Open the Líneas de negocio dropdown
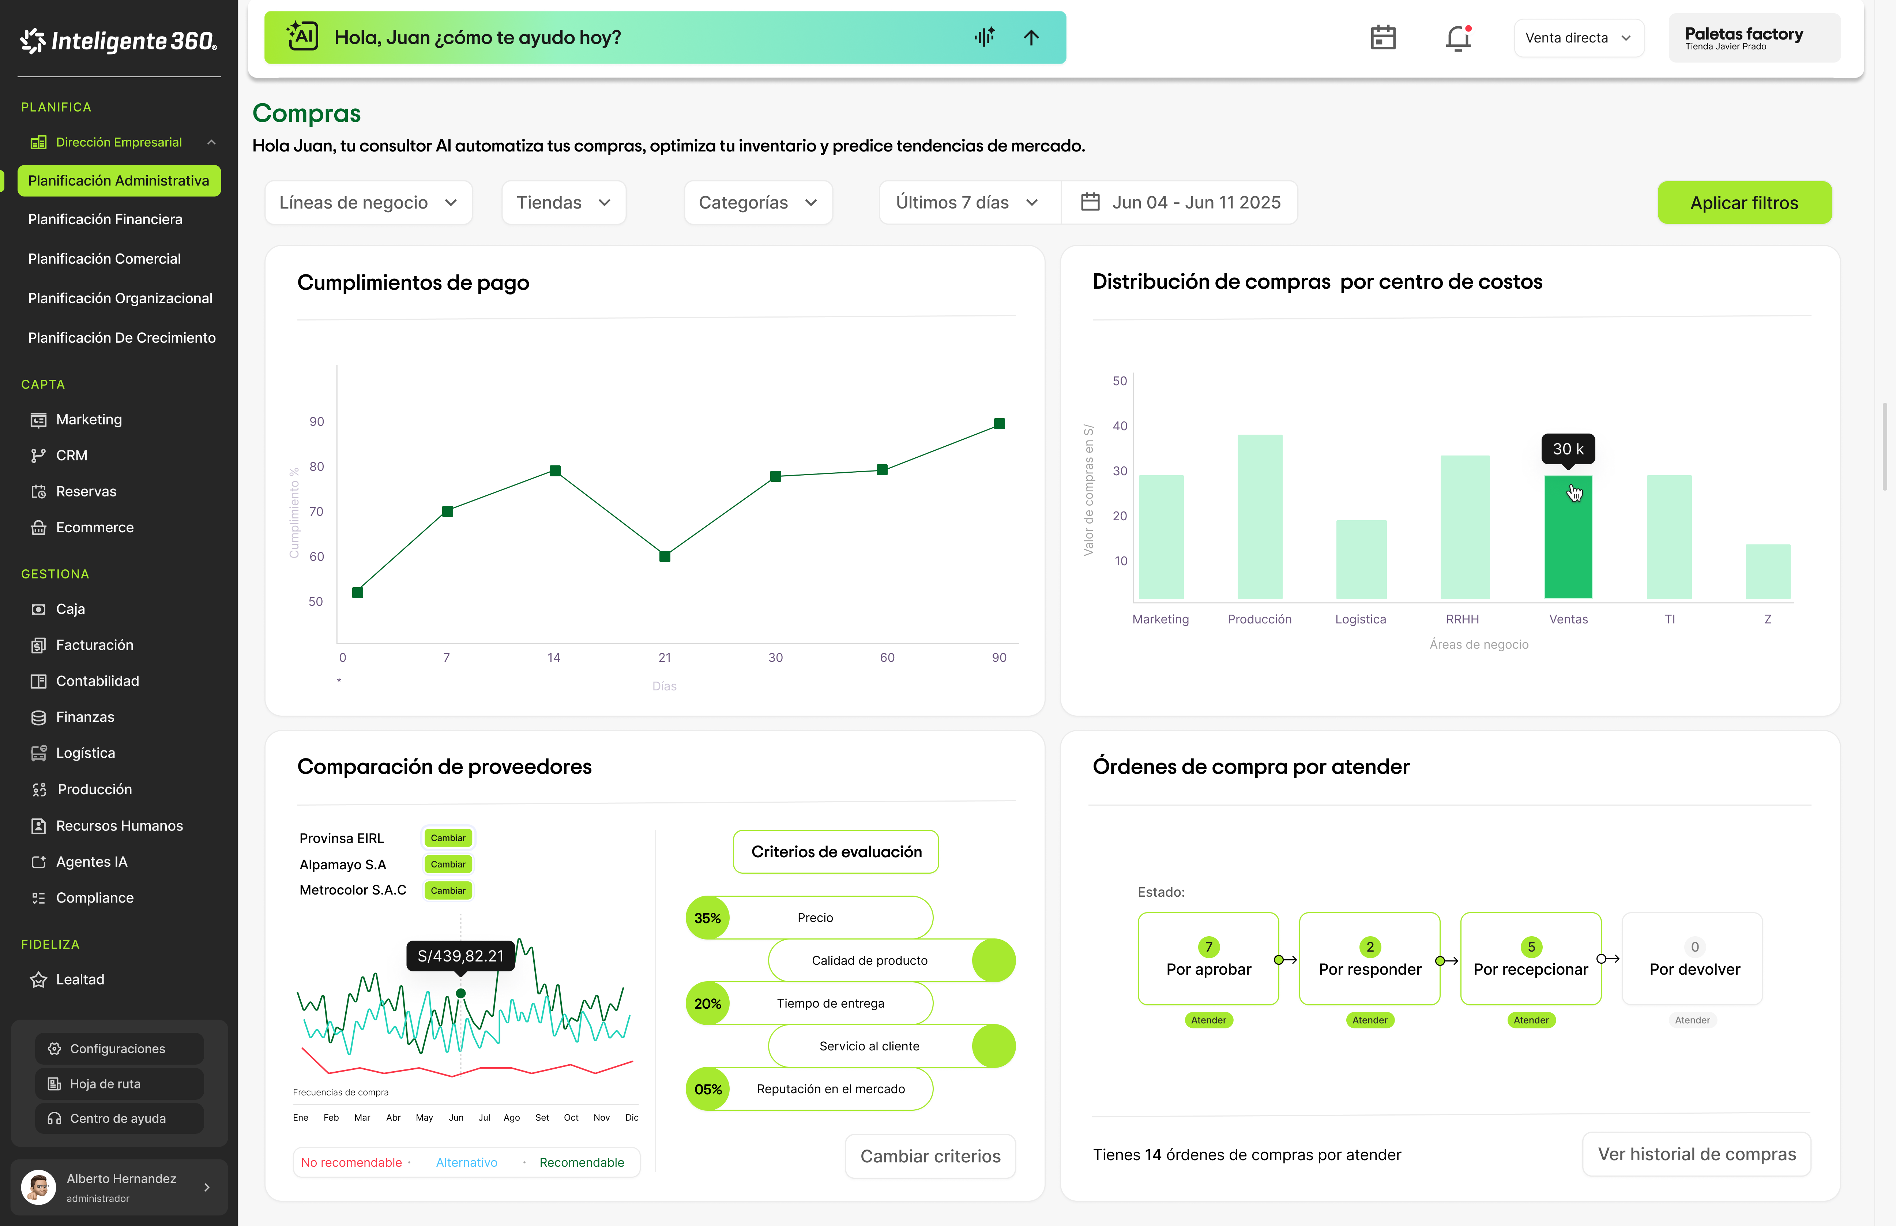The image size is (1896, 1226). [368, 202]
